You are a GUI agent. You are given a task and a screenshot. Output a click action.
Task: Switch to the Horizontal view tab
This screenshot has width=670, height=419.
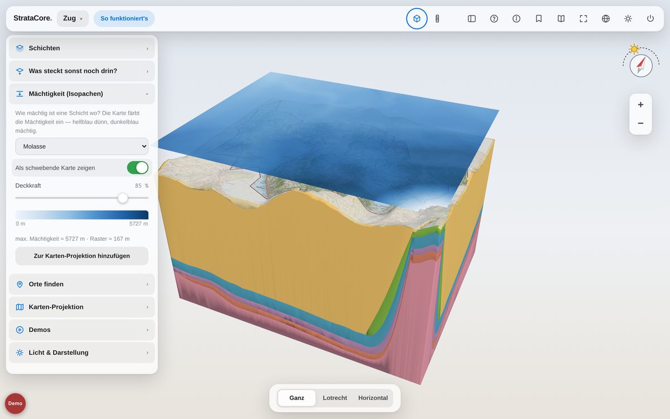[373, 398]
